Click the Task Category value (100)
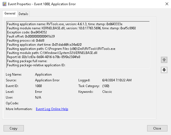This screenshot has height=135, width=171. coord(106,86)
